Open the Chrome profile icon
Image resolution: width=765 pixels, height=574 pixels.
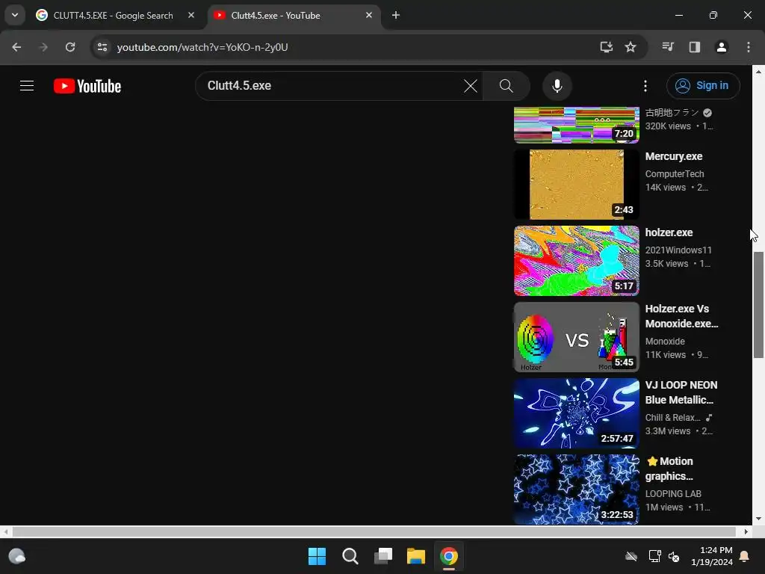721,47
